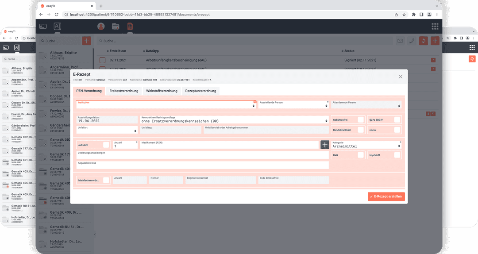
Task: Open the folder icon in top bar
Action: [116, 27]
